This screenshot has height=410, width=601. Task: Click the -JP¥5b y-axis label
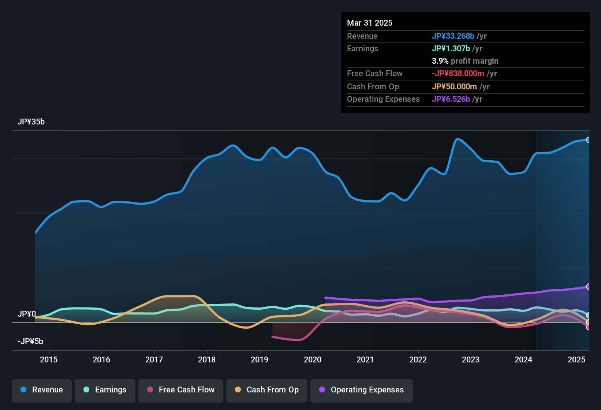(30, 342)
